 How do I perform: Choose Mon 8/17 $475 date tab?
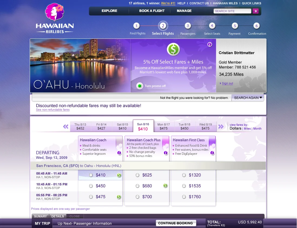point(164,126)
